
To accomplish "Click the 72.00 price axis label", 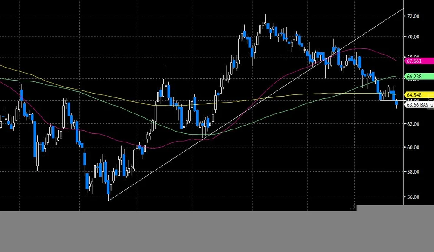I will (x=412, y=16).
